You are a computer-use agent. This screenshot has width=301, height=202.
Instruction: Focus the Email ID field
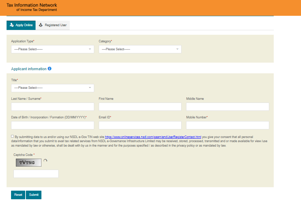[140, 125]
